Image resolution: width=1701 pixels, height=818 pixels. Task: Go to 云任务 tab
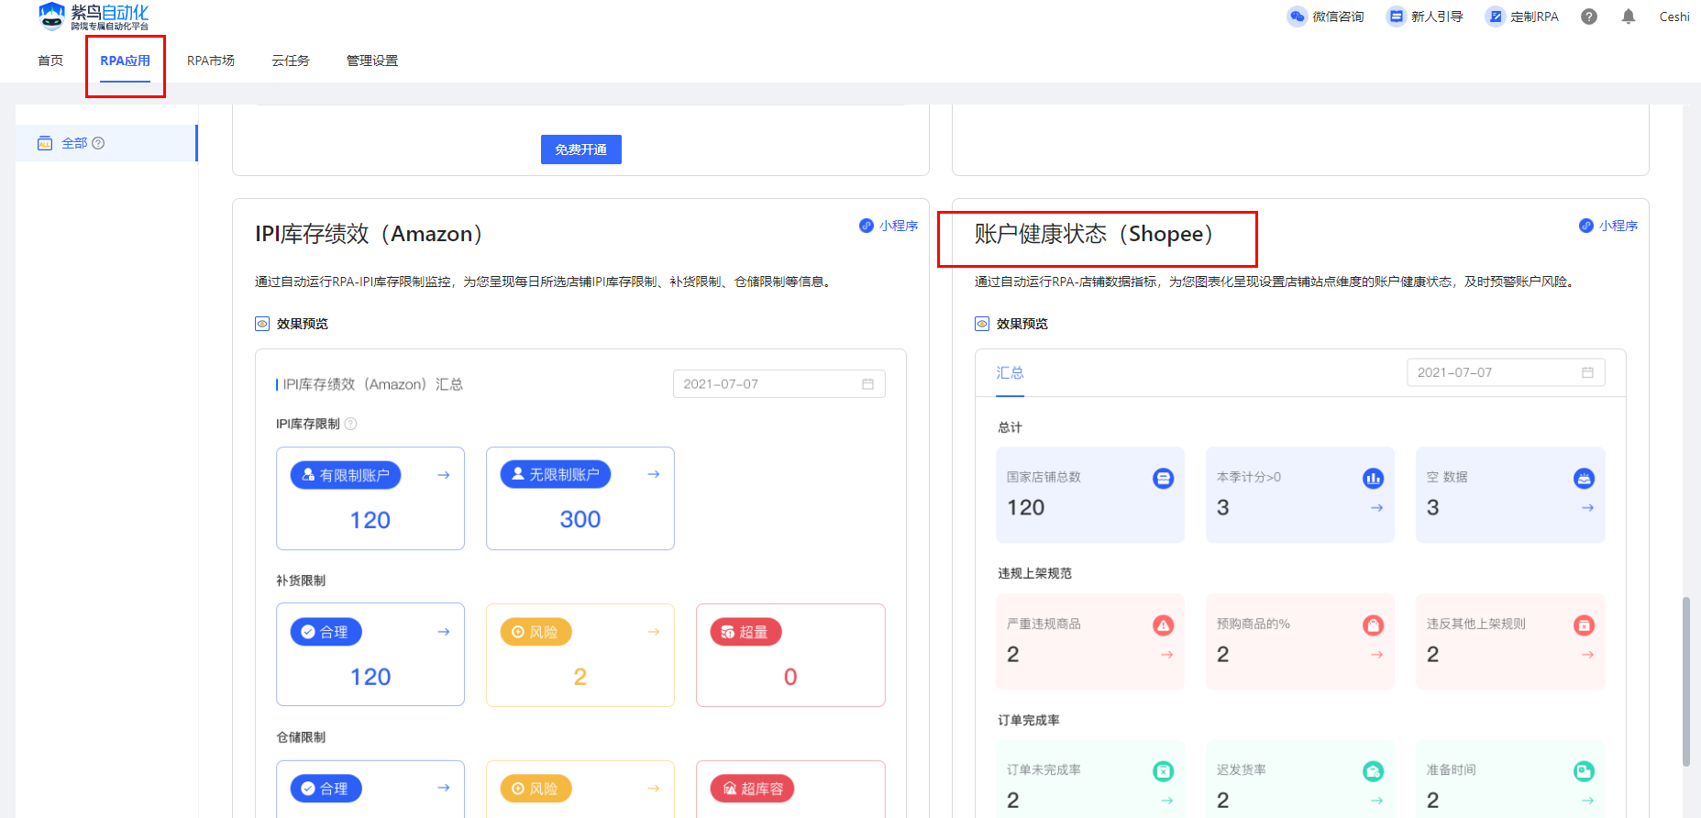pos(291,61)
